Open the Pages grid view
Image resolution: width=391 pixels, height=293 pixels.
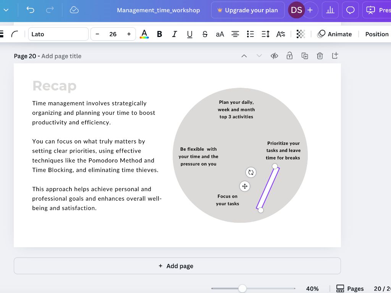point(350,288)
